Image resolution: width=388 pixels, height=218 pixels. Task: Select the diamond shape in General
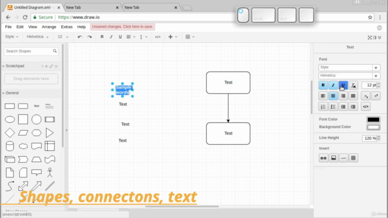coord(10,133)
